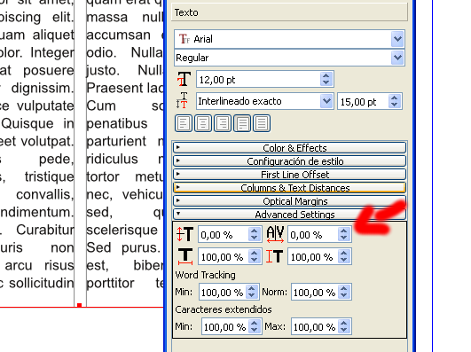The height and width of the screenshot is (352, 471).
Task: Adjust the character height scaling stepper
Action: pos(343,256)
